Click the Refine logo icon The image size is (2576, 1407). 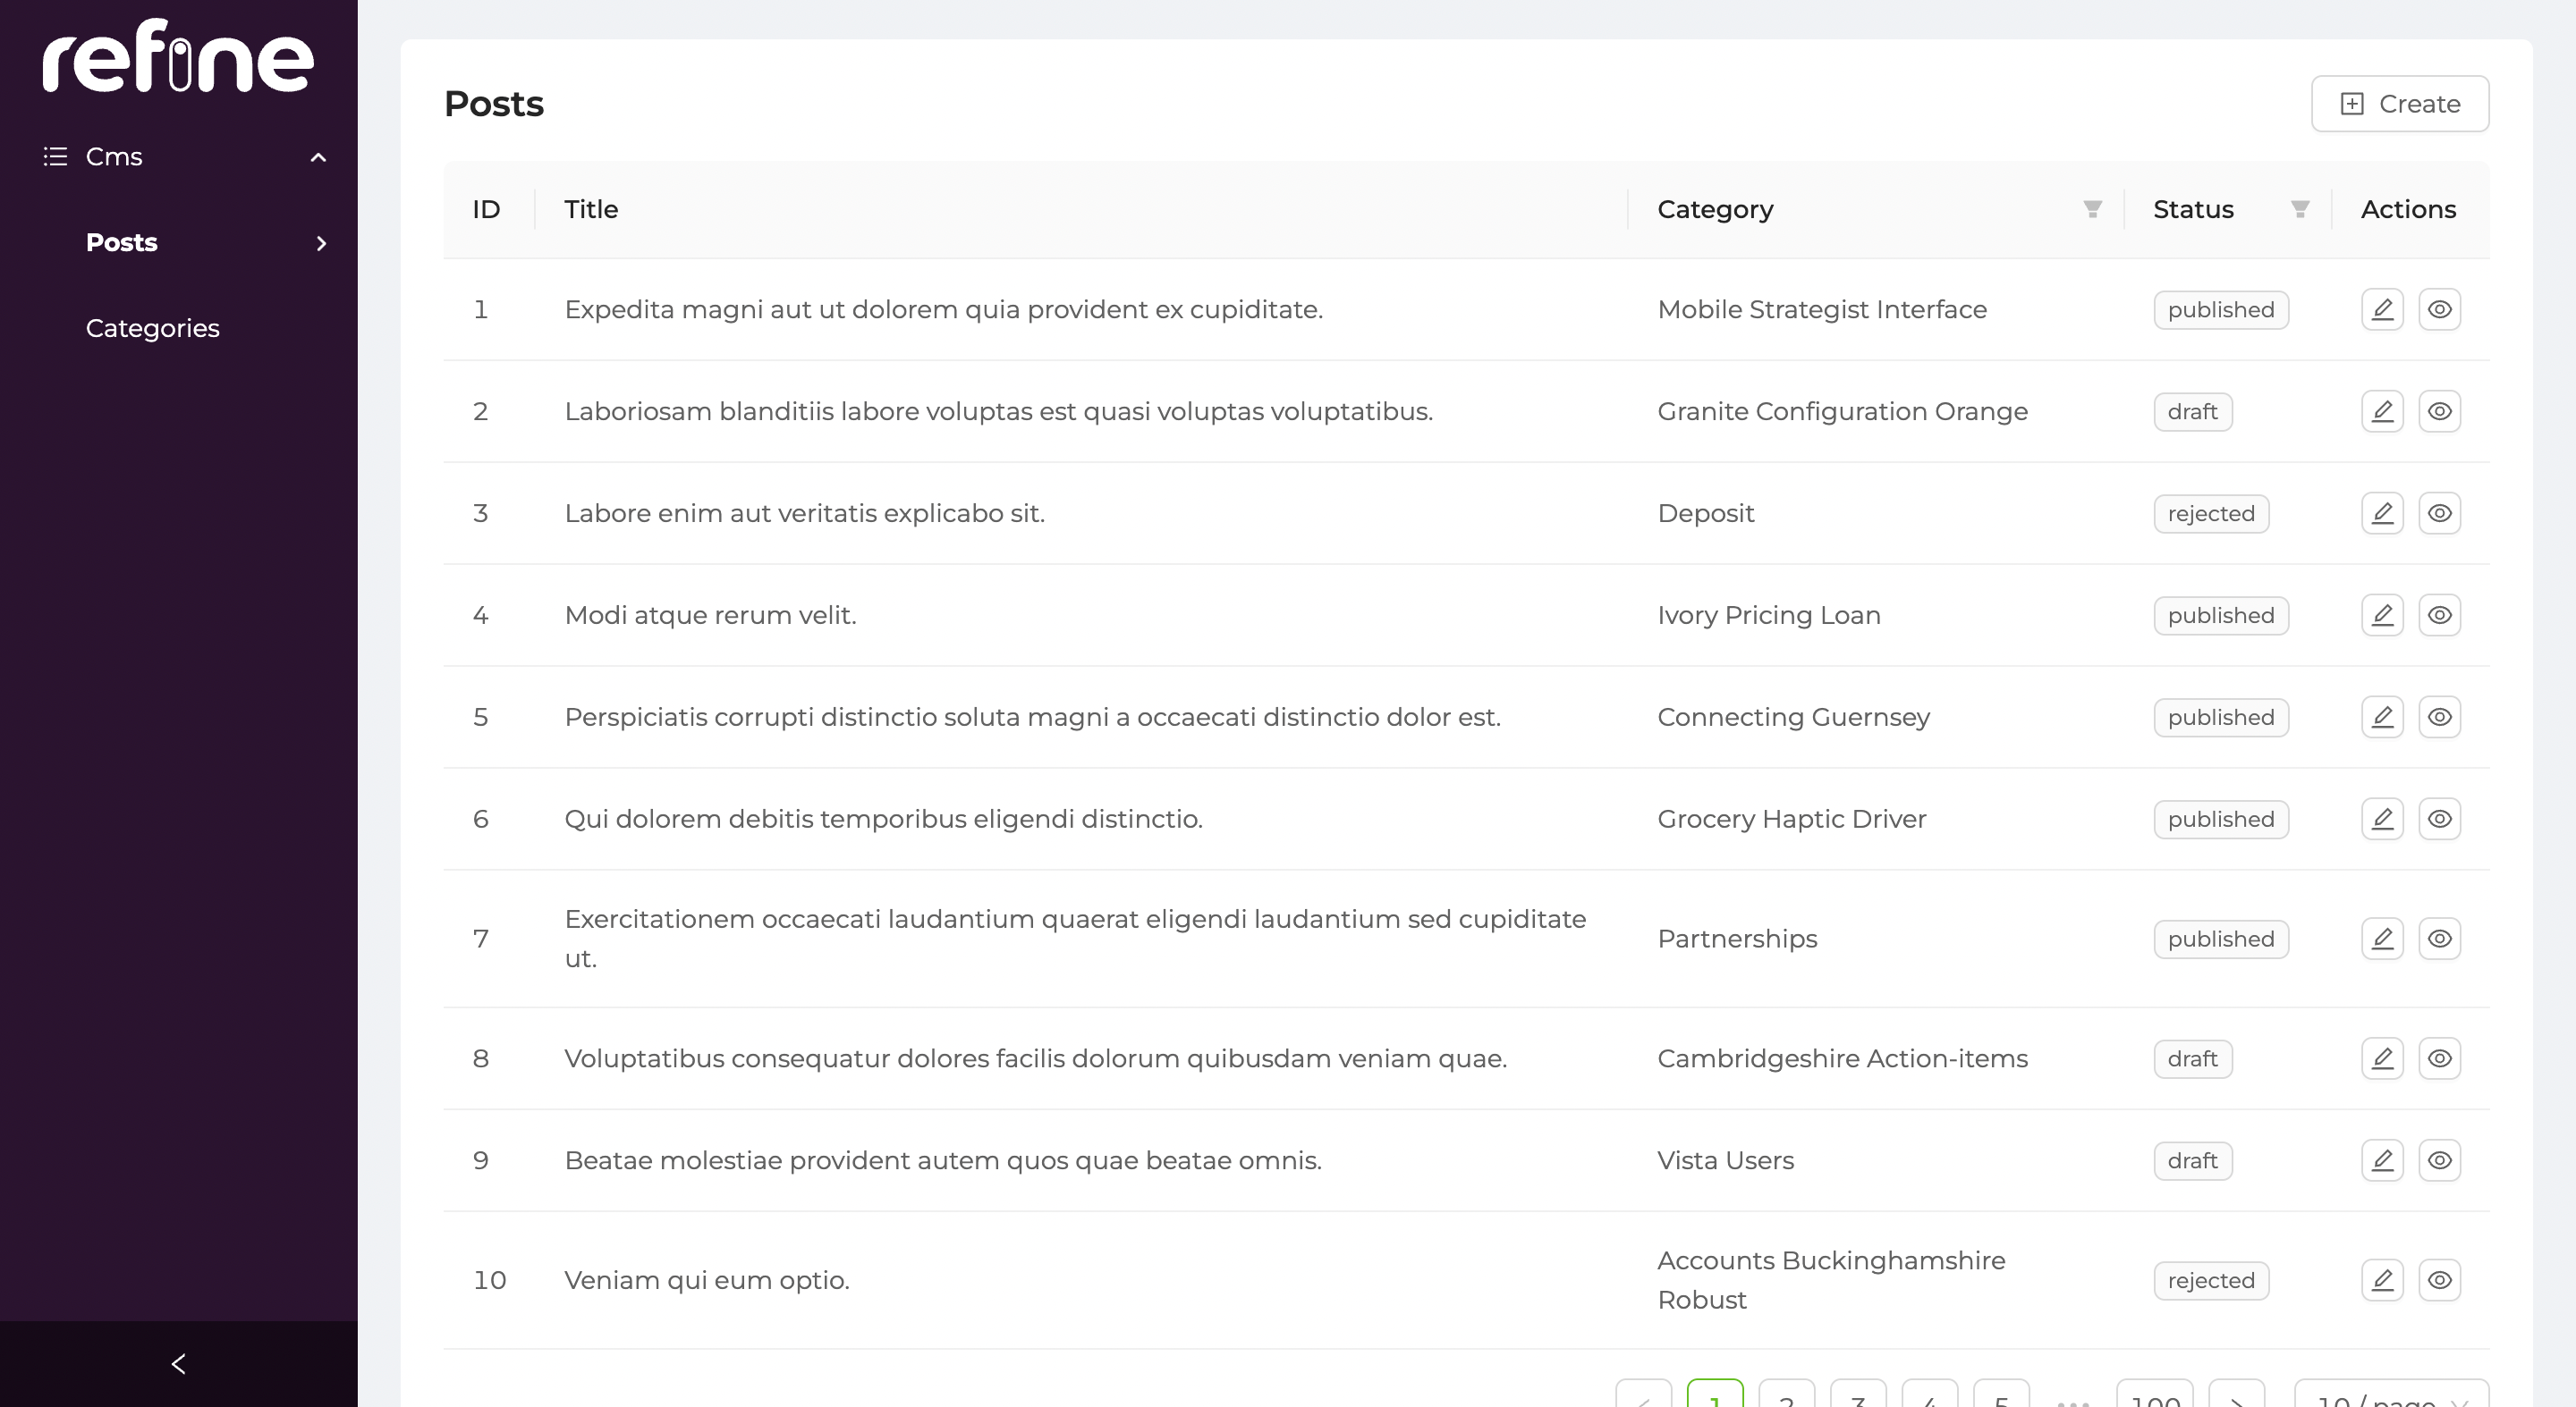(x=181, y=59)
